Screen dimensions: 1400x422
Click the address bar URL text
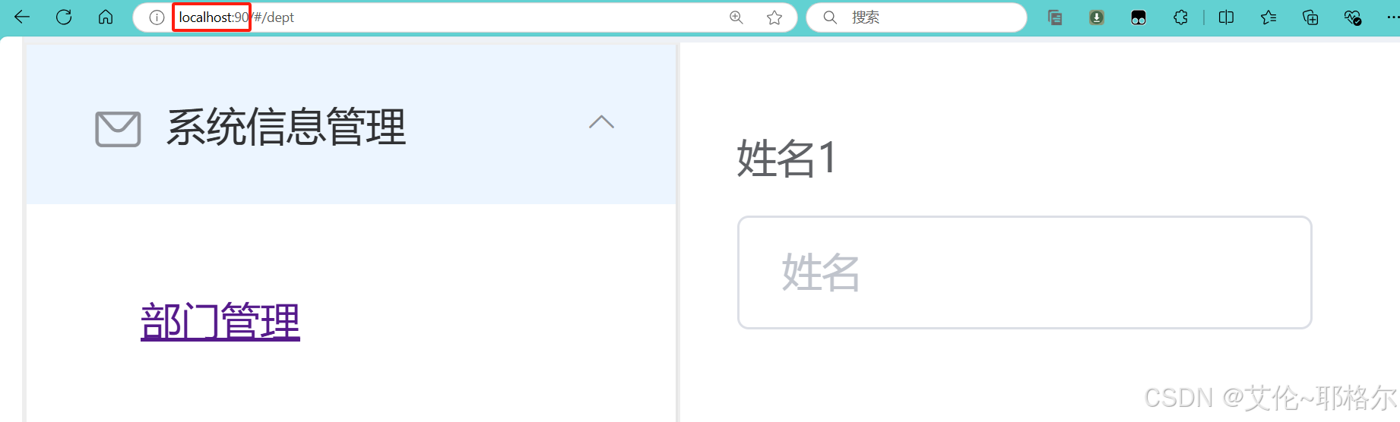point(236,17)
